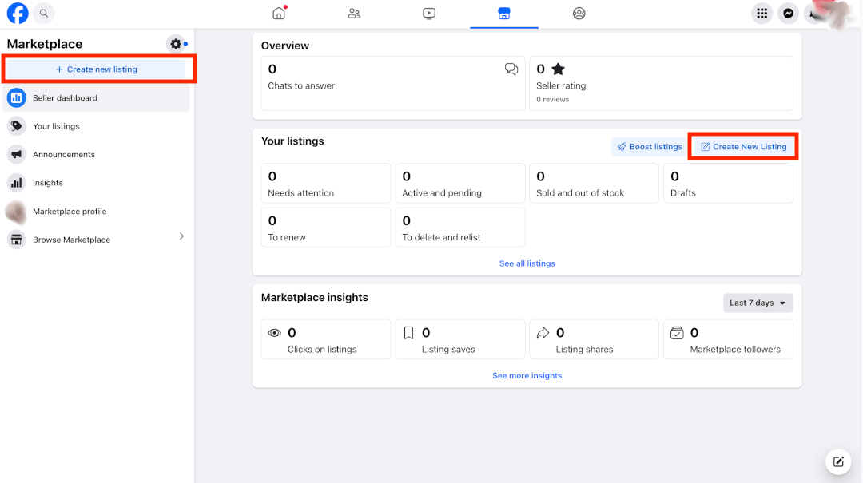Screen dimensions: 863x483
Task: Open Messenger chats icon
Action: pos(788,14)
